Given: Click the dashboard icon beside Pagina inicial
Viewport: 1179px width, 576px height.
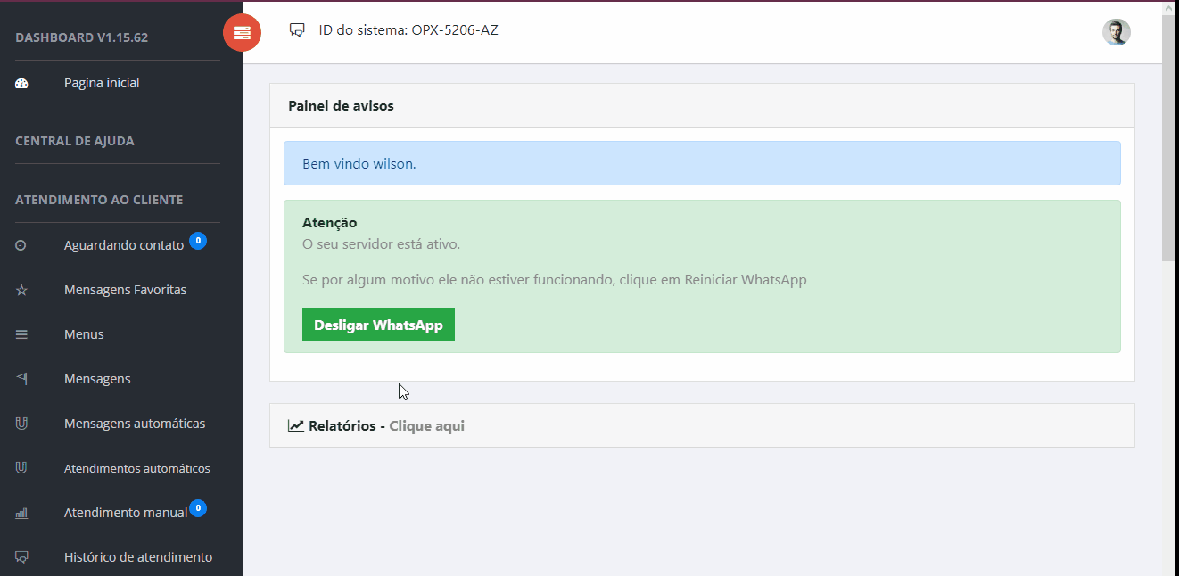Looking at the screenshot, I should [x=22, y=83].
